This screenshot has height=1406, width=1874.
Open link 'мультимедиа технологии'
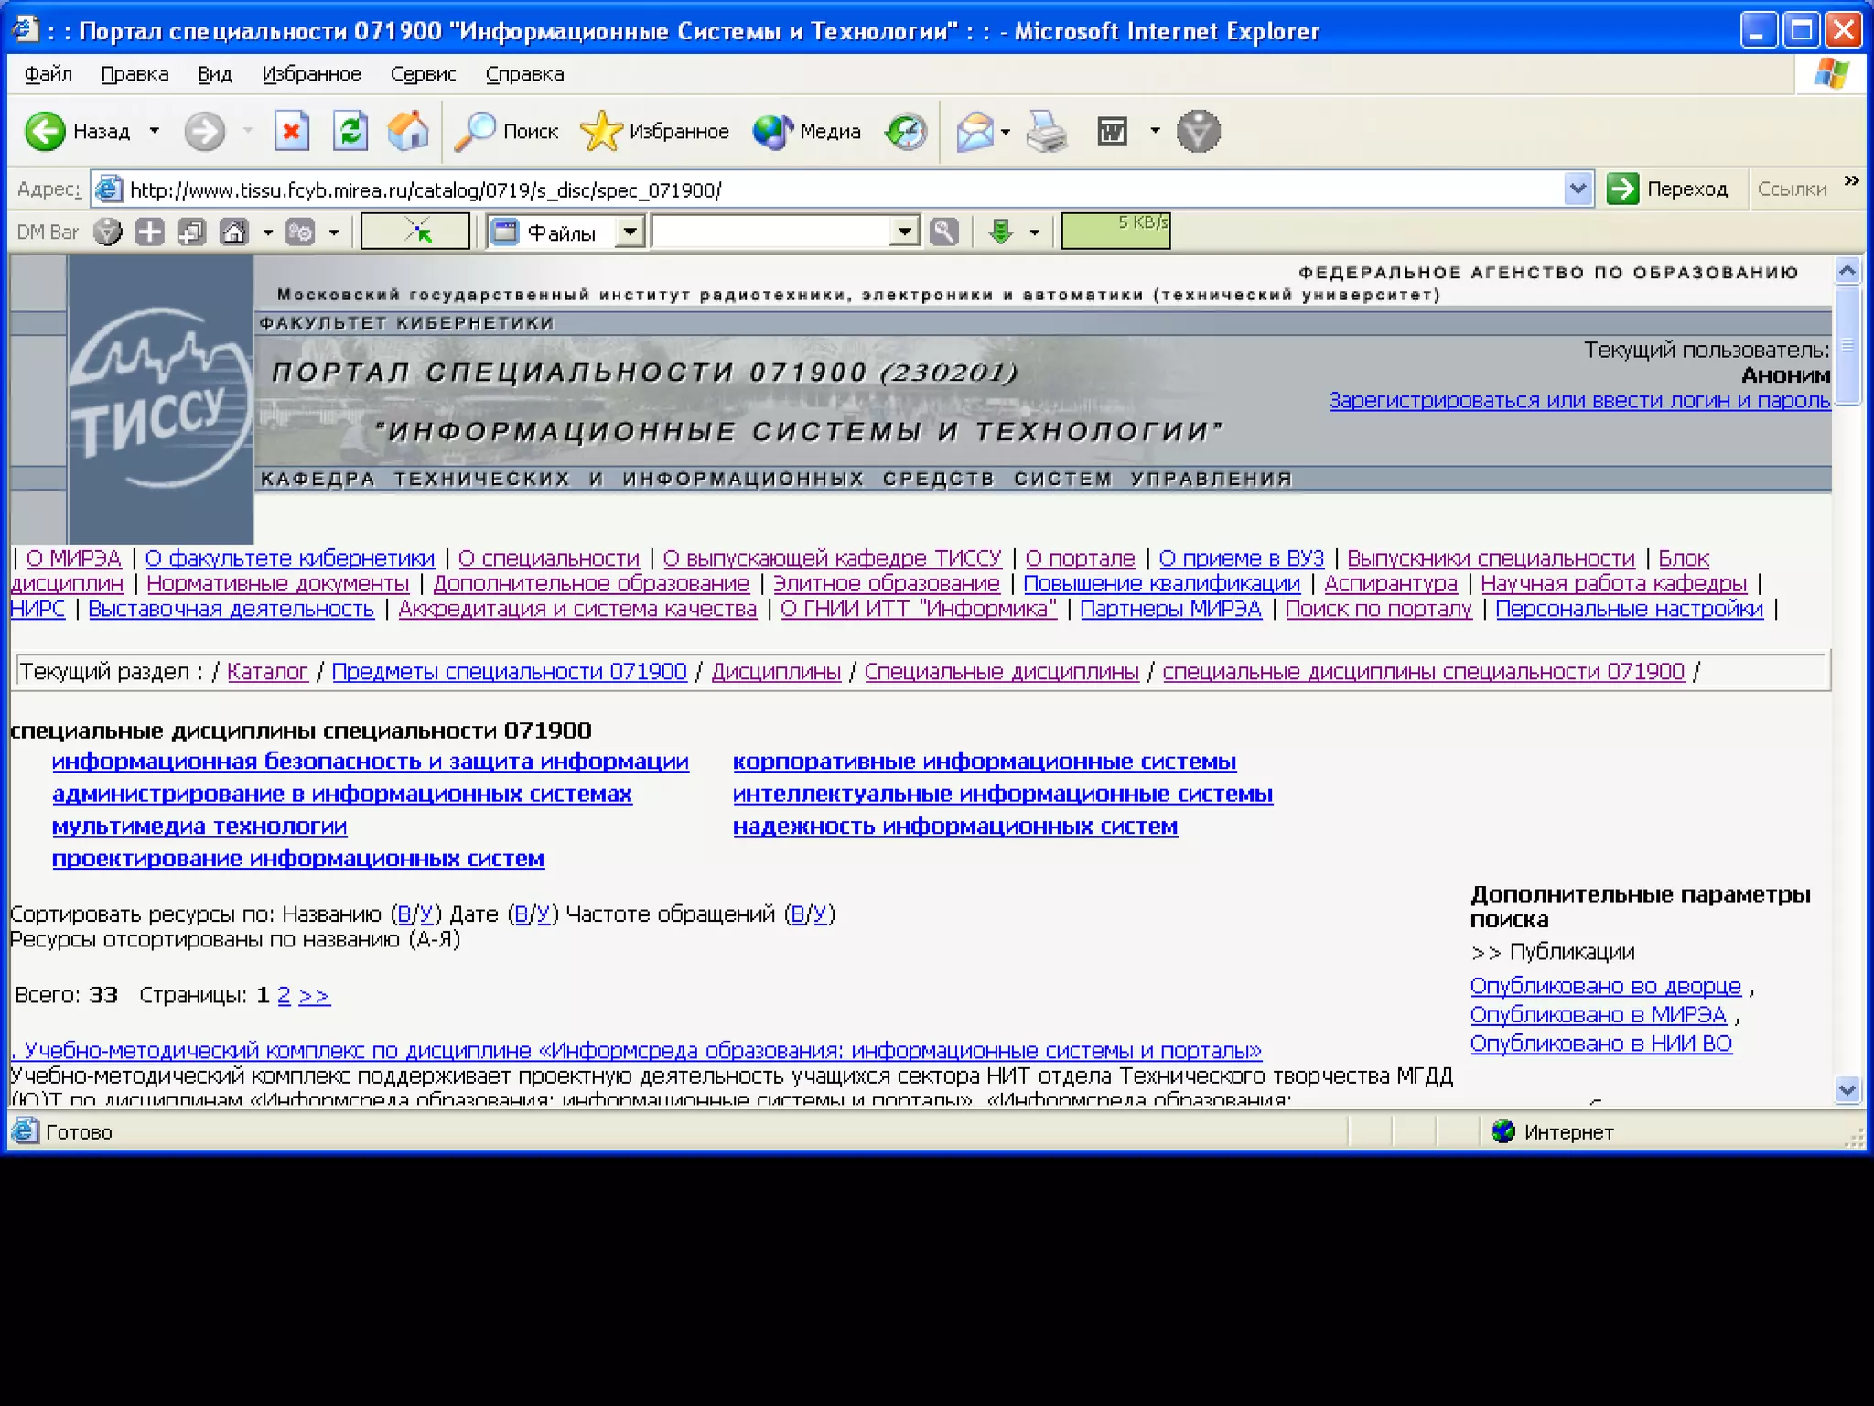(199, 827)
